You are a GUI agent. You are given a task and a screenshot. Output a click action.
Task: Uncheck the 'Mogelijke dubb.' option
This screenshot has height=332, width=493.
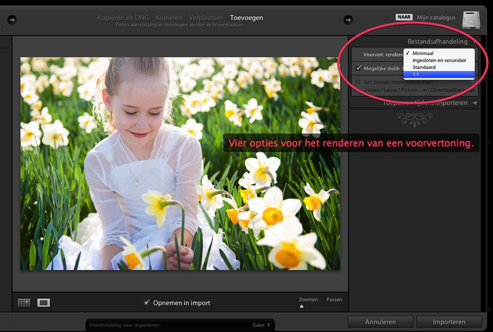(358, 68)
